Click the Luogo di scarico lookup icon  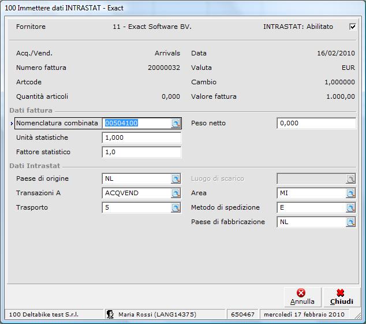350,178
